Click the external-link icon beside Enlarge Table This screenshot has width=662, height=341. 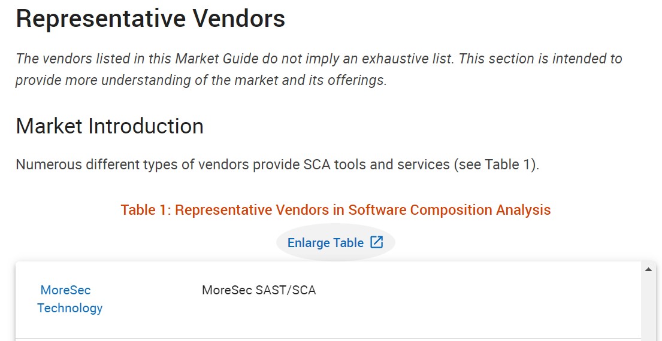(x=377, y=242)
